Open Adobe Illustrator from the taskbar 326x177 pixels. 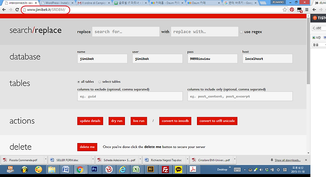click(x=150, y=169)
